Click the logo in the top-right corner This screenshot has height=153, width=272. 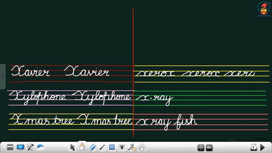263,8
